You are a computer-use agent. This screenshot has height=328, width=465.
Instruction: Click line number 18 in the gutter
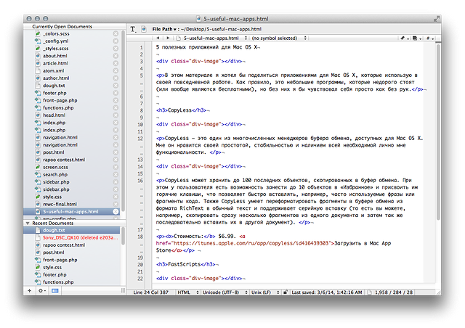click(x=140, y=237)
